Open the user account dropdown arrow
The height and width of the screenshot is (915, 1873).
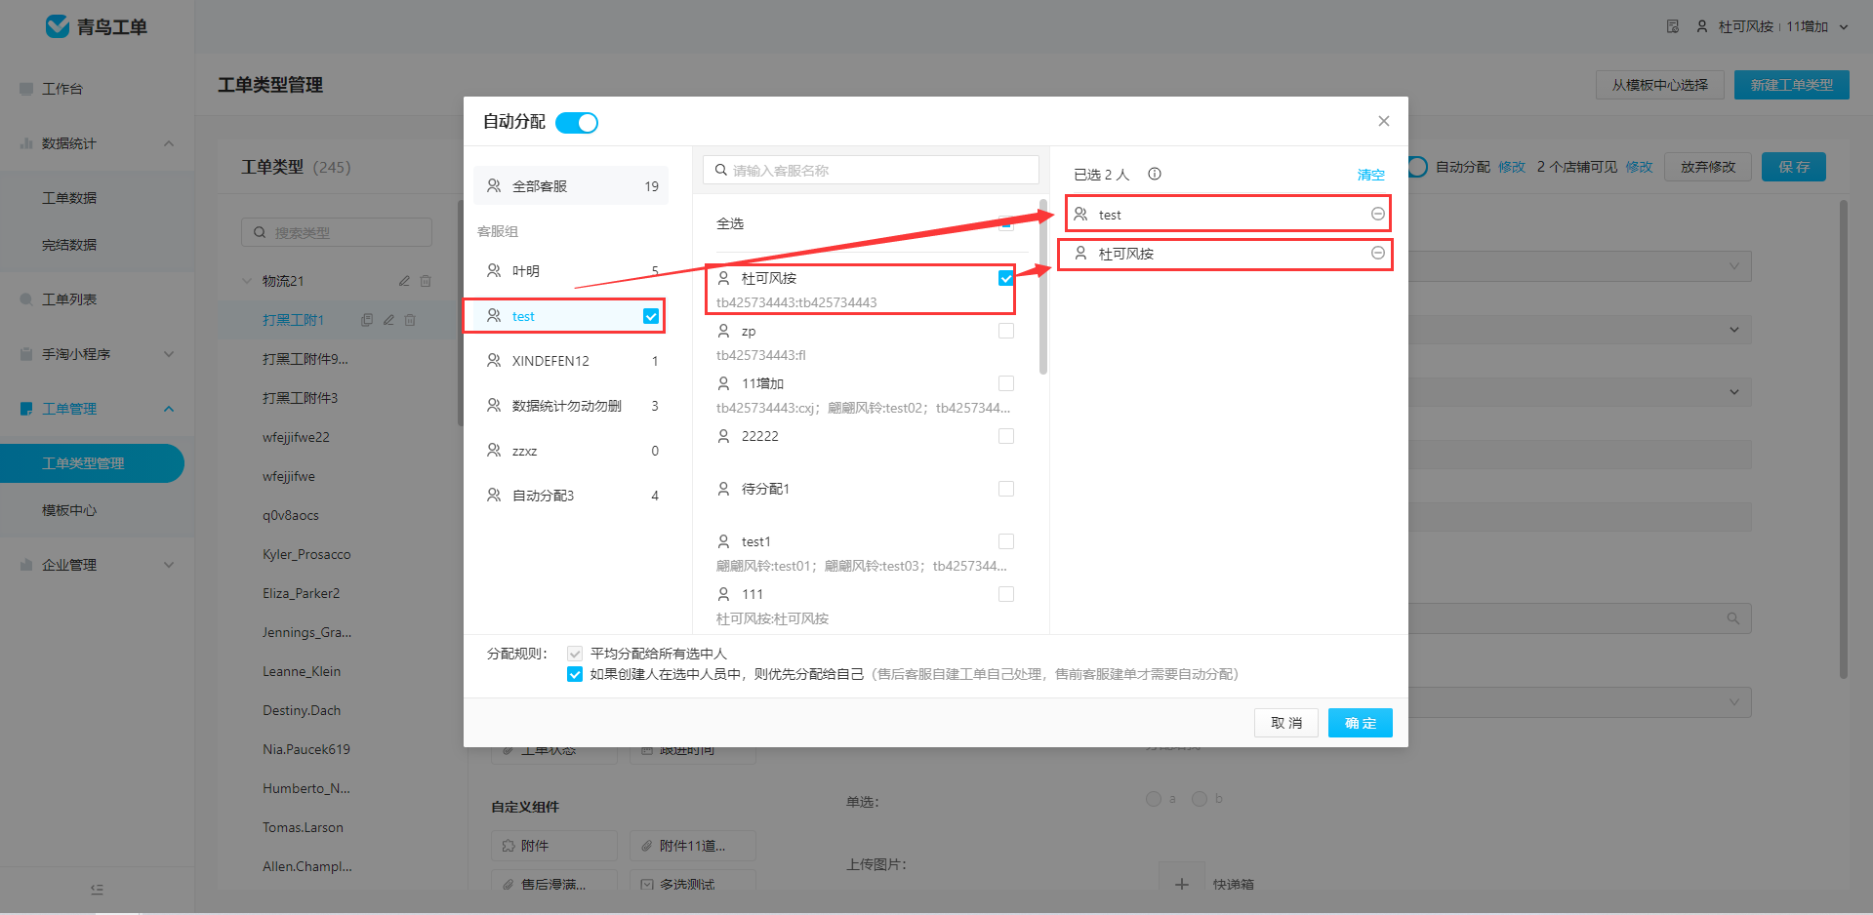tap(1844, 27)
